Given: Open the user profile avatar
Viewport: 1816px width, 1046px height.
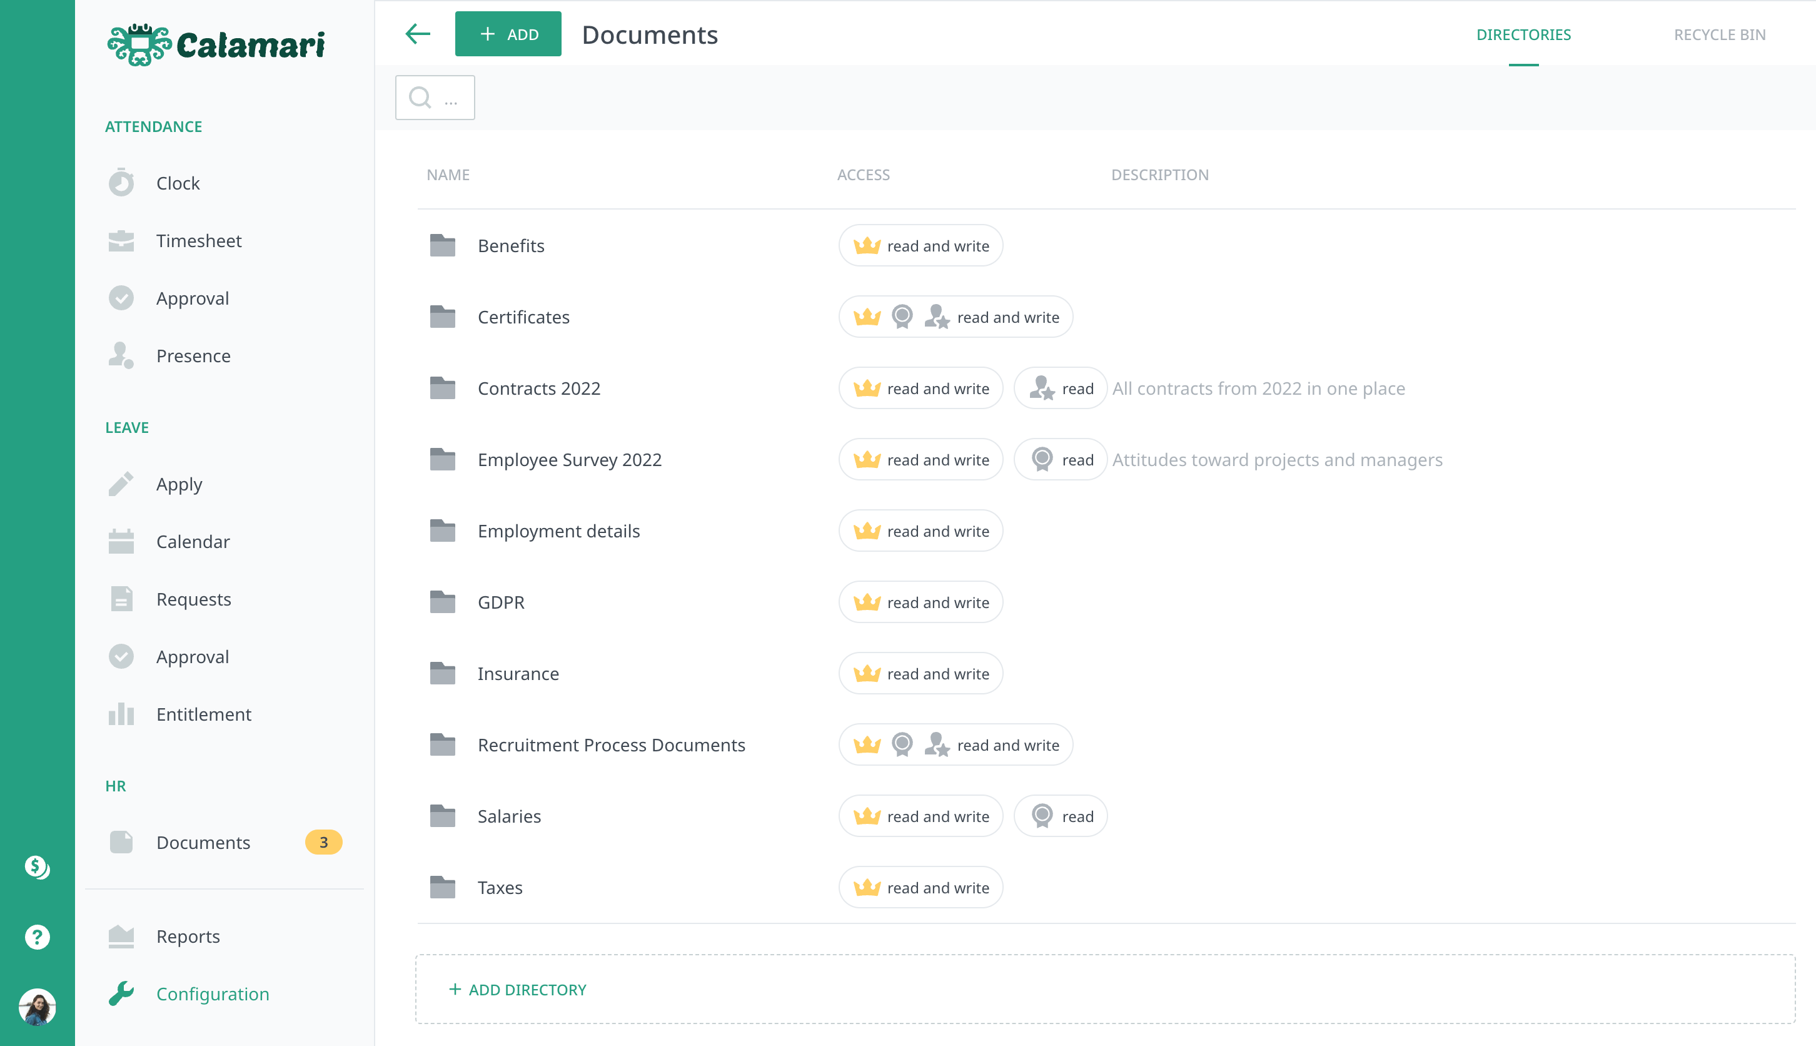Looking at the screenshot, I should (x=38, y=1006).
